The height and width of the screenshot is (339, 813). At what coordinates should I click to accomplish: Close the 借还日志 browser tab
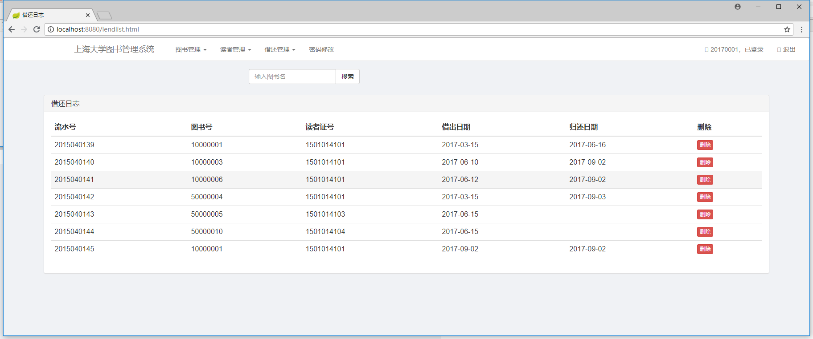pyautogui.click(x=87, y=15)
